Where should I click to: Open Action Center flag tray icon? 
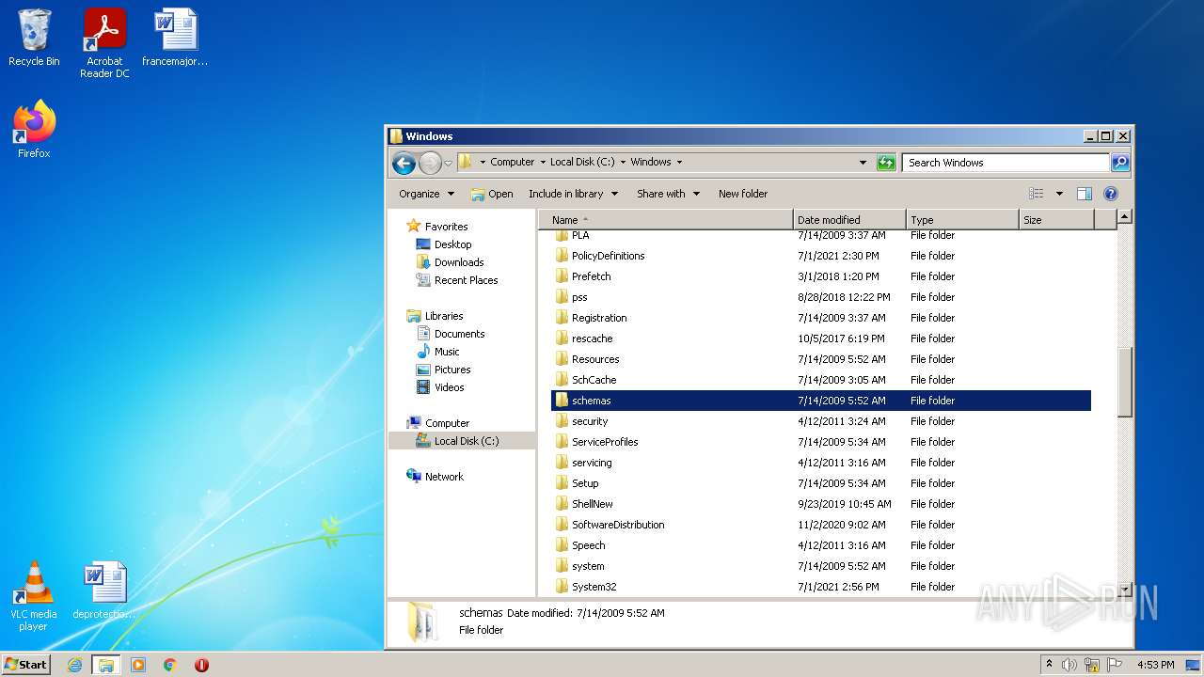[1115, 665]
